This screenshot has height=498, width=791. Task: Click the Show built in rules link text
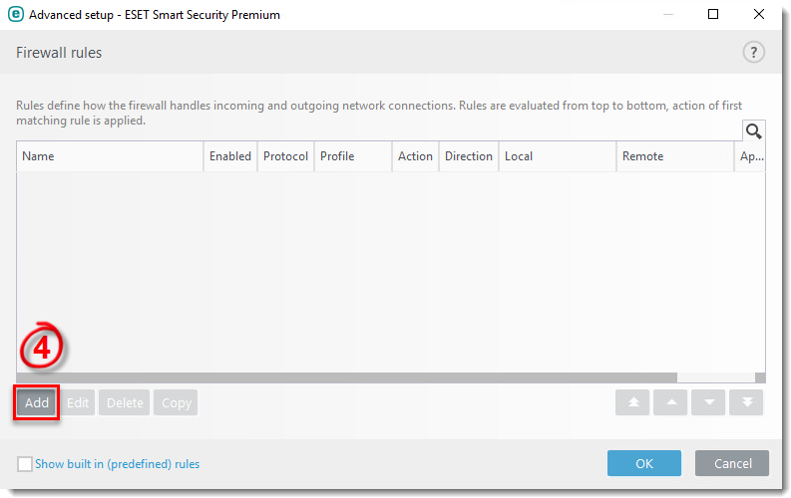tap(117, 464)
